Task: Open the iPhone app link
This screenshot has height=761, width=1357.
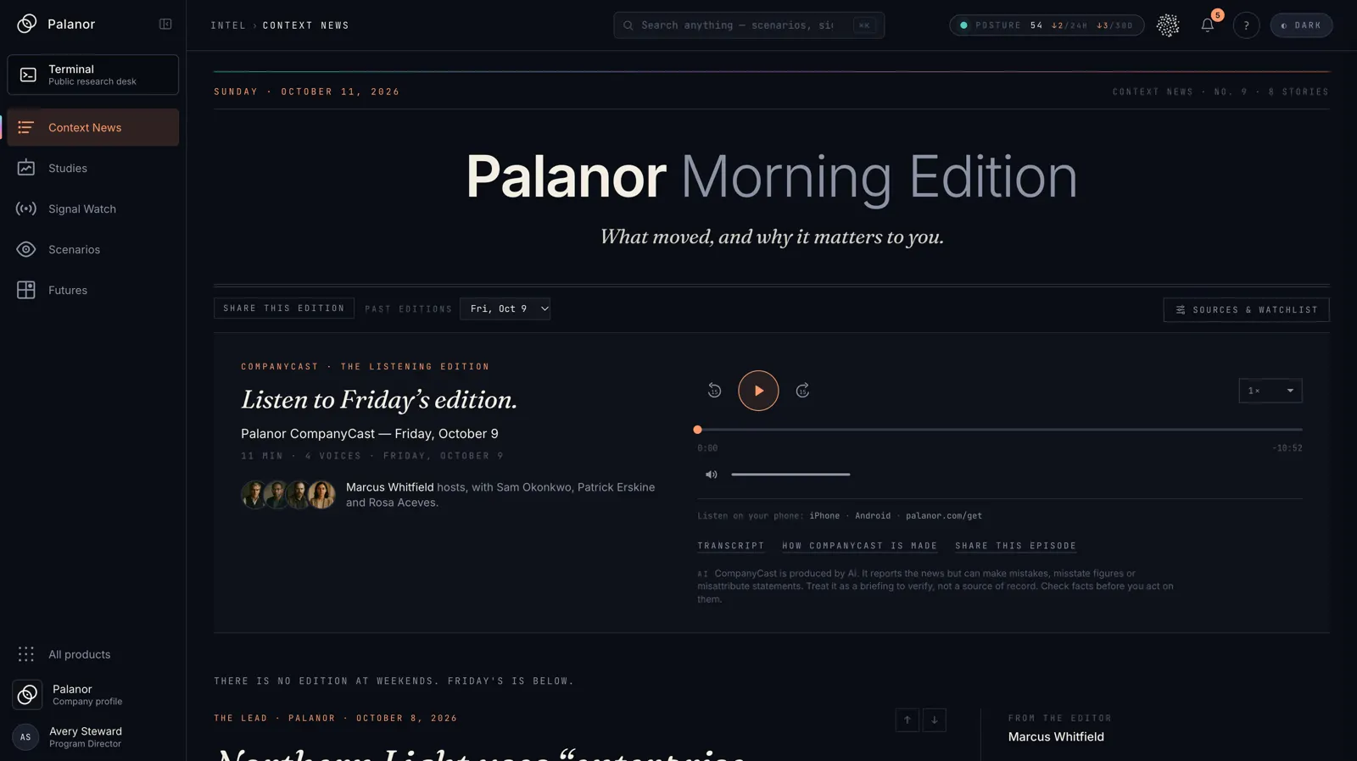Action: (824, 516)
